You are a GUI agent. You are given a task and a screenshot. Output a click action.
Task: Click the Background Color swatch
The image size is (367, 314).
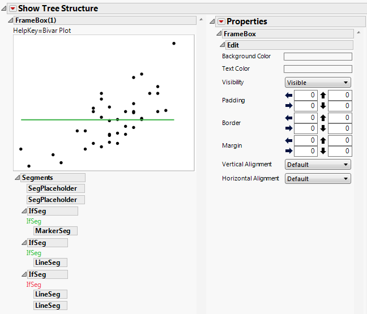click(318, 57)
